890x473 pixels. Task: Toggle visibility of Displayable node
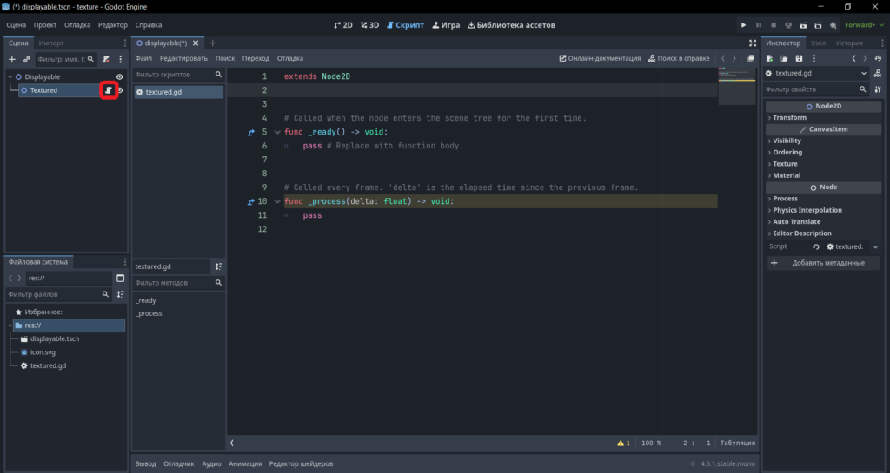point(119,76)
